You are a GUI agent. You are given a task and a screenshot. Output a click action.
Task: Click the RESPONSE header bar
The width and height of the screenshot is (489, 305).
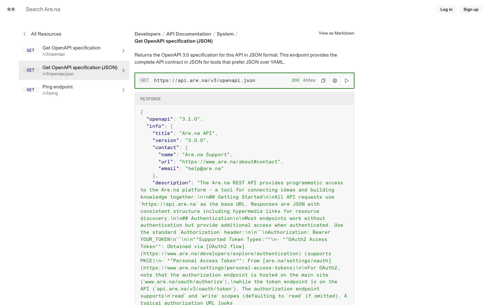244,99
